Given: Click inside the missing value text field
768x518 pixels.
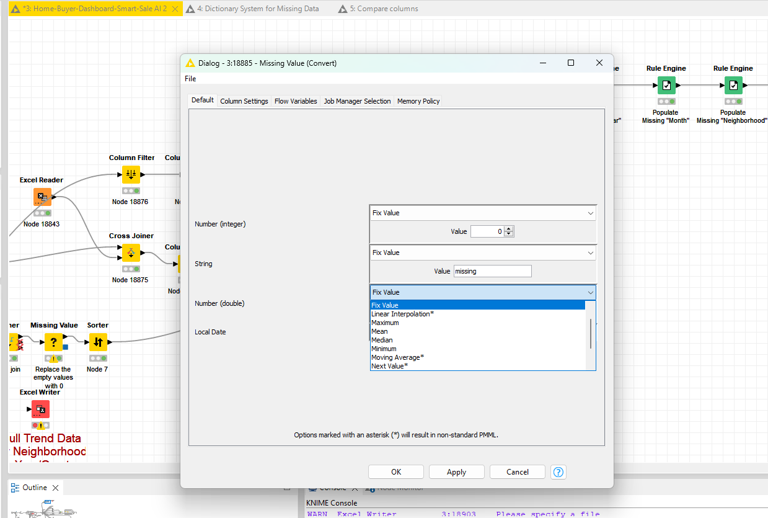Looking at the screenshot, I should coord(492,271).
